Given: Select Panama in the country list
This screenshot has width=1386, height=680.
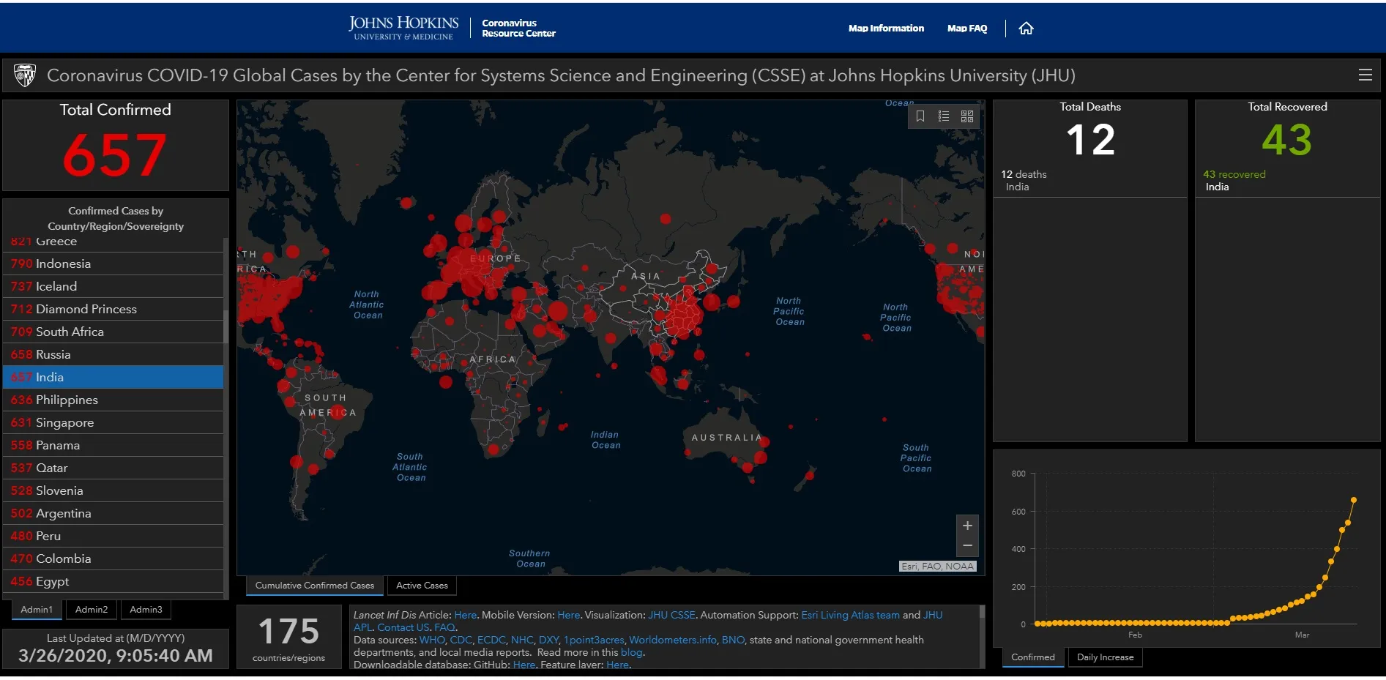Looking at the screenshot, I should pyautogui.click(x=113, y=445).
